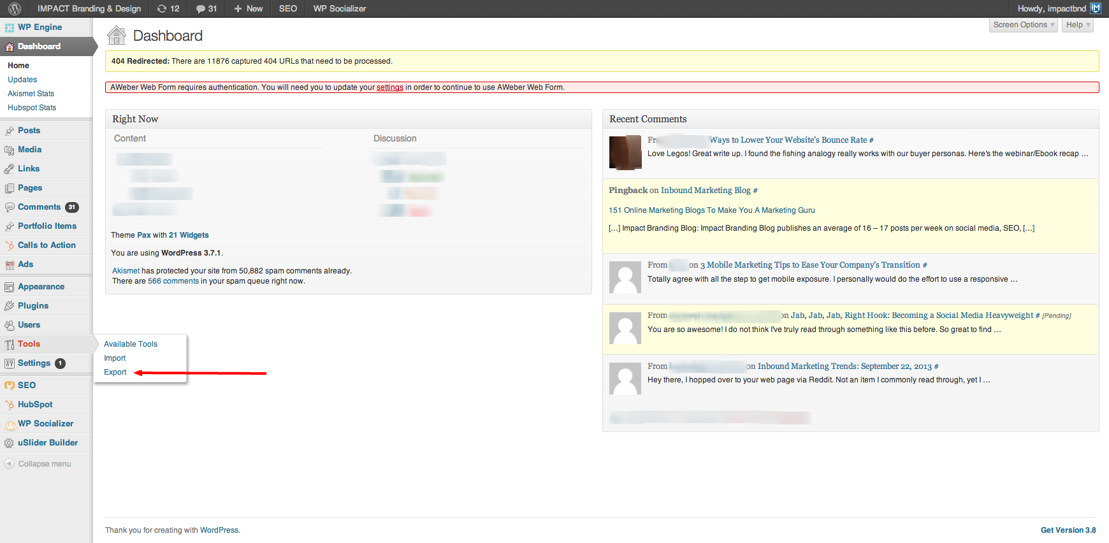Open Inbound Marketing Blog pingback link

(x=706, y=191)
